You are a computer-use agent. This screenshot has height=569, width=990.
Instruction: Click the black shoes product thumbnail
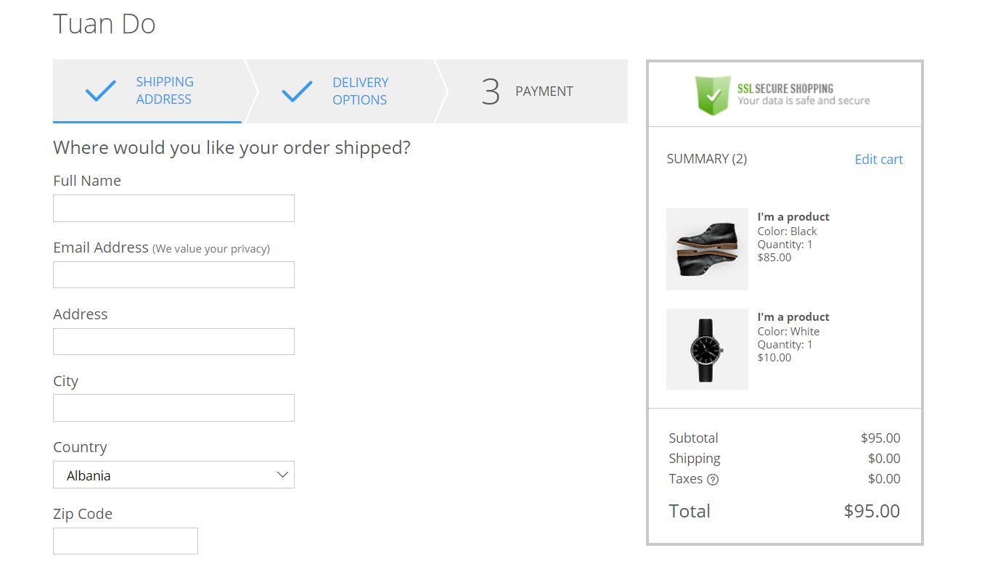pyautogui.click(x=707, y=249)
